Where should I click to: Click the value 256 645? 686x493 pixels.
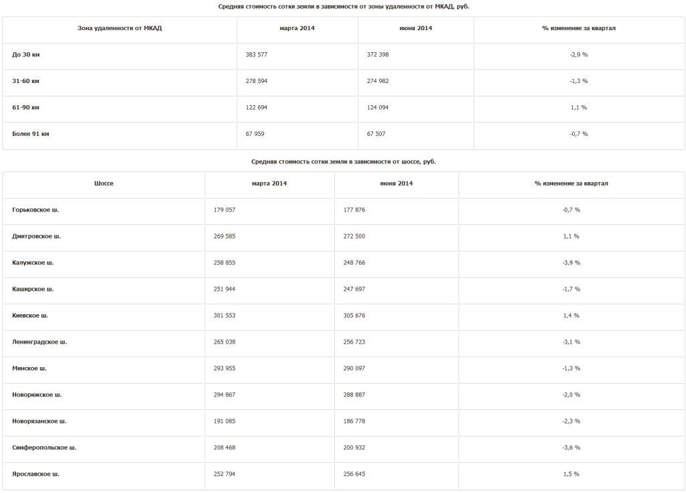tap(354, 474)
